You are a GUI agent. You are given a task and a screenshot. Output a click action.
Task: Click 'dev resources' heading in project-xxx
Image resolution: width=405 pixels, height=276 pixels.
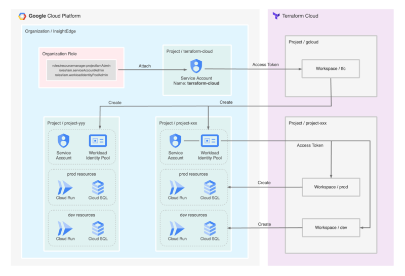(x=193, y=215)
